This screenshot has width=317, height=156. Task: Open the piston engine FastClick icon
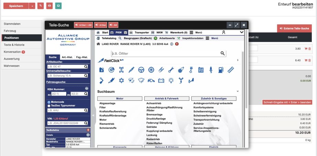click(191, 70)
